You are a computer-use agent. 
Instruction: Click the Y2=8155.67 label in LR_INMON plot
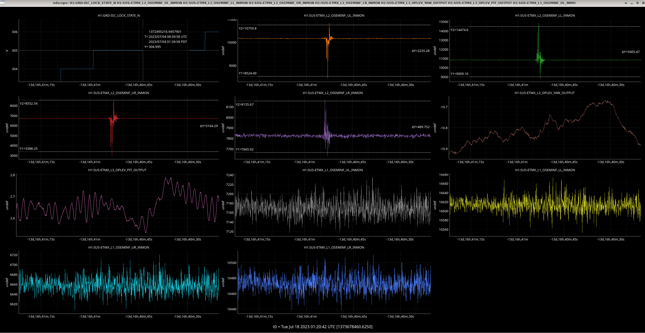[245, 105]
